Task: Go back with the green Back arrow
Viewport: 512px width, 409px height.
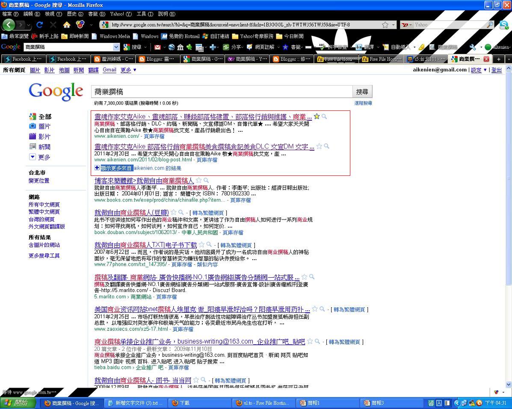Action: coord(9,24)
